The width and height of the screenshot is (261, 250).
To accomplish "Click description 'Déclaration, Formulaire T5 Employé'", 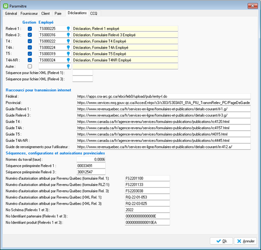I will tap(125, 54).
